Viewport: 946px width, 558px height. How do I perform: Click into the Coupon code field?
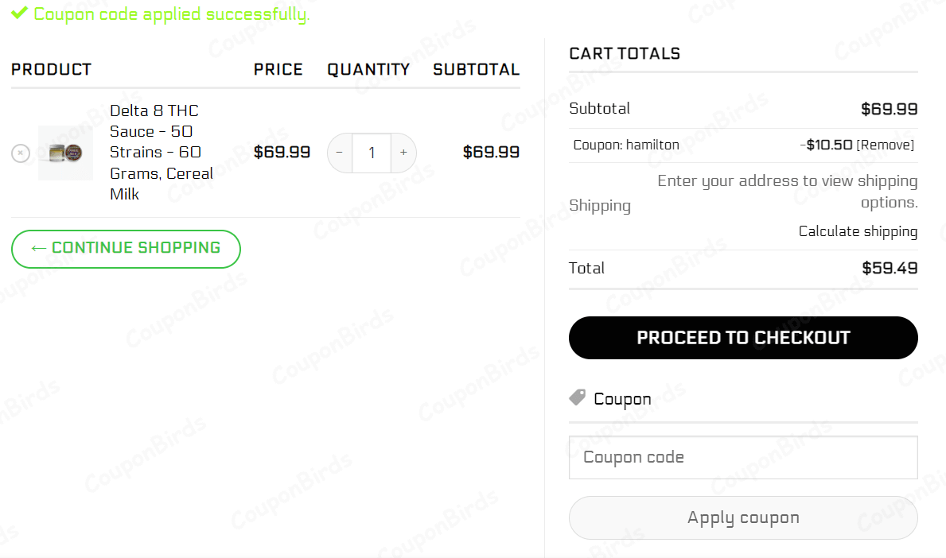[743, 457]
